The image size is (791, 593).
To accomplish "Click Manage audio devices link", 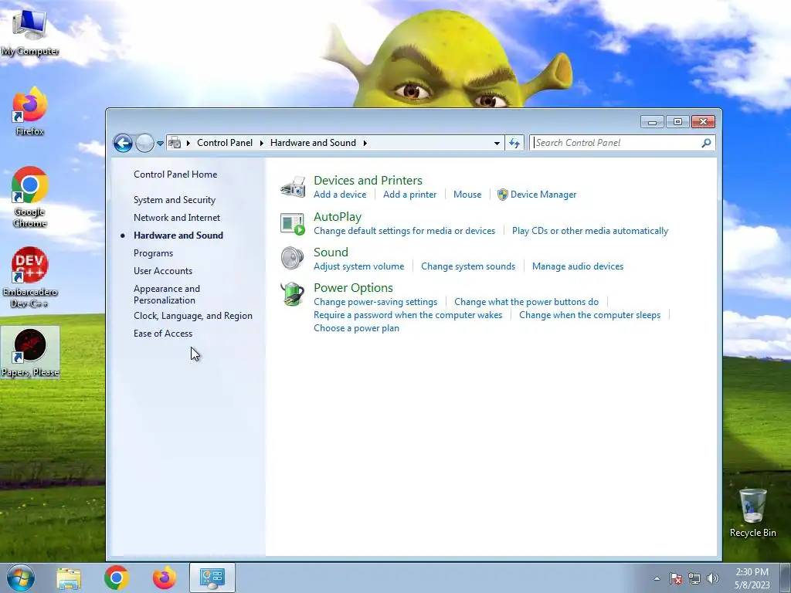I will coord(578,266).
